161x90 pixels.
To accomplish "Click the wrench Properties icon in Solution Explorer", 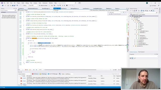I will point(151,10).
